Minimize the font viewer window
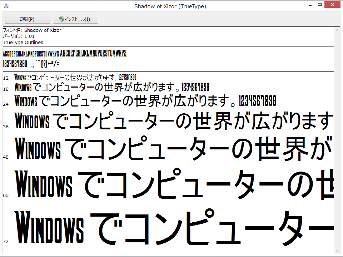 (310, 5)
